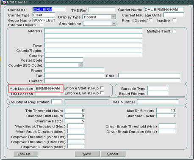This screenshot has height=160, width=194.
Task: Click the Save button
Action: point(87,154)
